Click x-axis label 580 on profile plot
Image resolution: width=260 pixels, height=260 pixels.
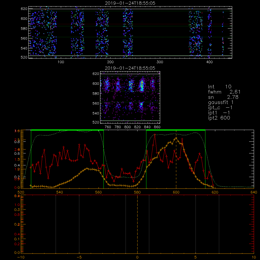click(x=138, y=192)
